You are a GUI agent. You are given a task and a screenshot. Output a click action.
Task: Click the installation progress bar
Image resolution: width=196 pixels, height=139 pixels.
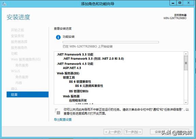(111, 42)
